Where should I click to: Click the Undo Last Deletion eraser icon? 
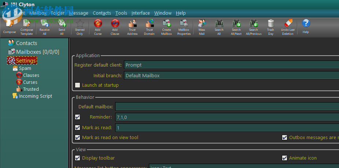[288, 23]
